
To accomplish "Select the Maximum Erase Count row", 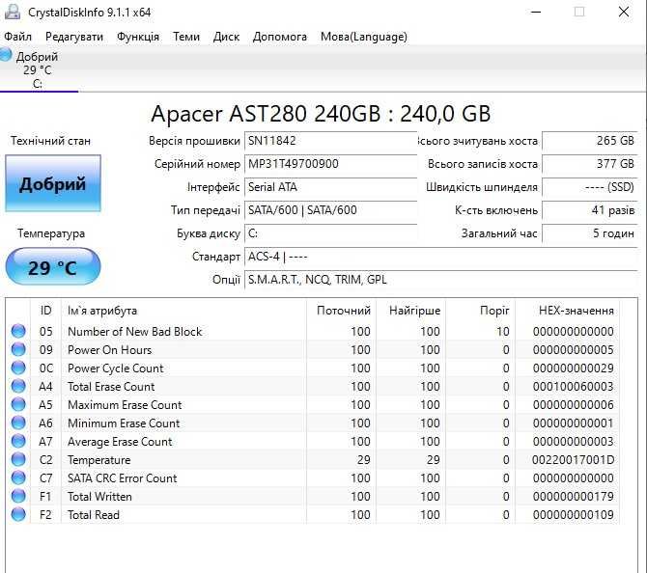I will tap(313, 405).
